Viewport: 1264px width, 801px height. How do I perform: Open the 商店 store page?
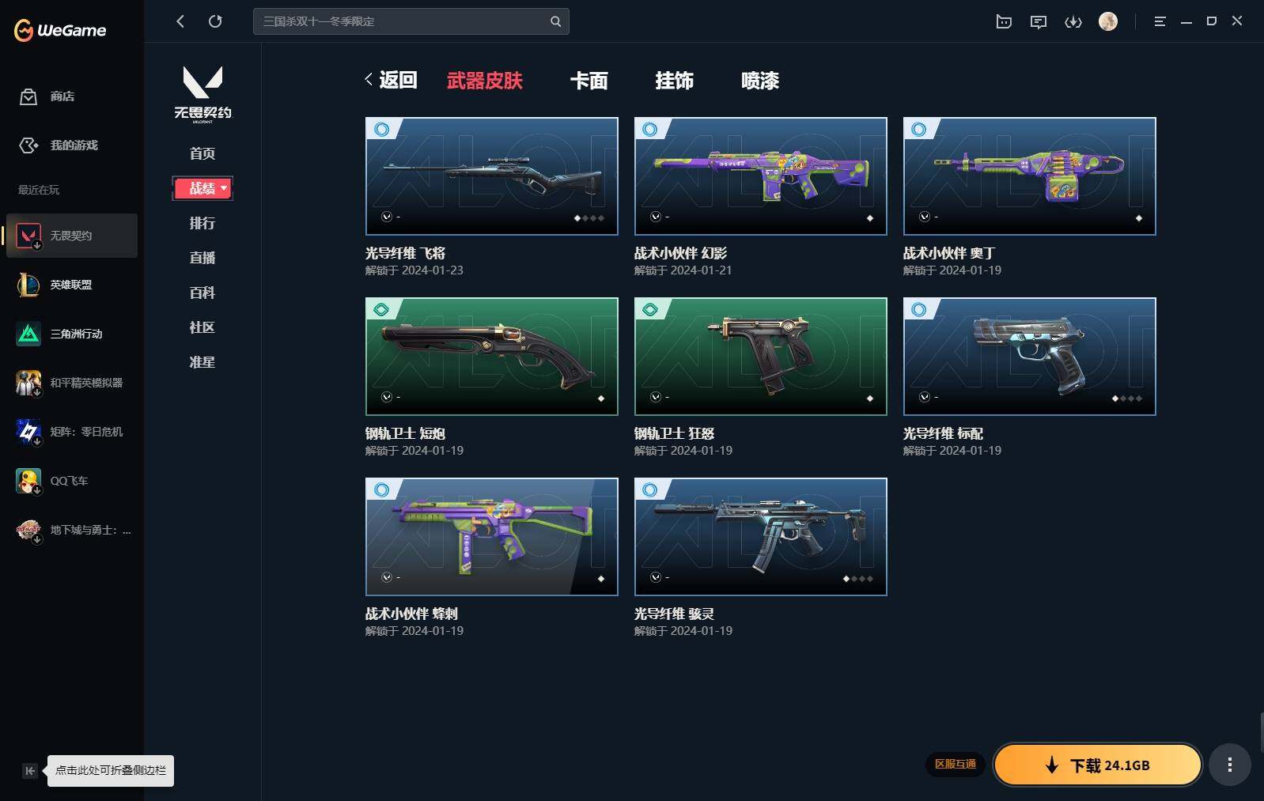47,96
